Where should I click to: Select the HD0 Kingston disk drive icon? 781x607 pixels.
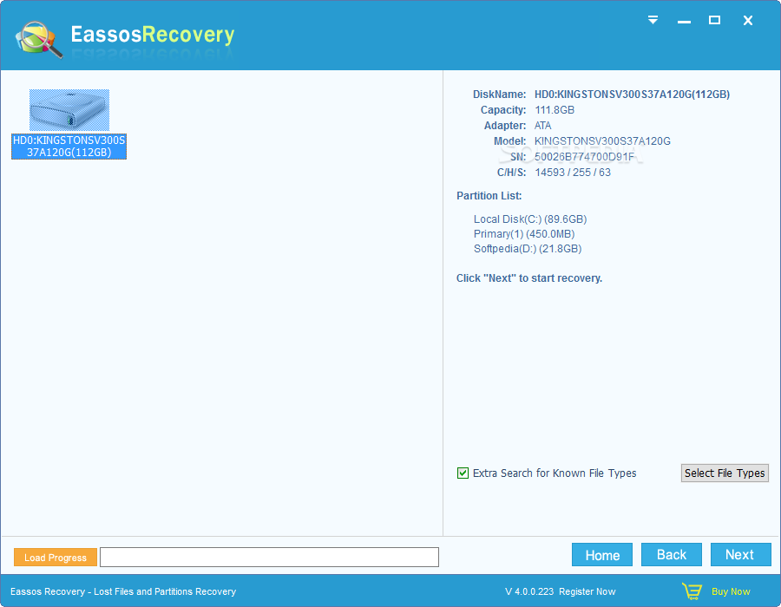coord(69,110)
